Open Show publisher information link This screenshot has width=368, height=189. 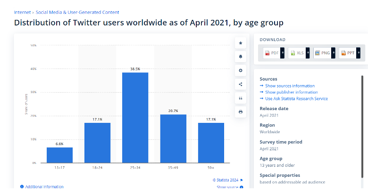(292, 92)
